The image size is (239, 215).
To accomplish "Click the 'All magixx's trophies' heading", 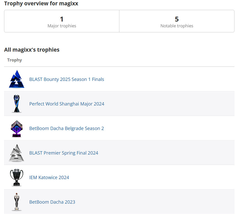I will click(32, 50).
